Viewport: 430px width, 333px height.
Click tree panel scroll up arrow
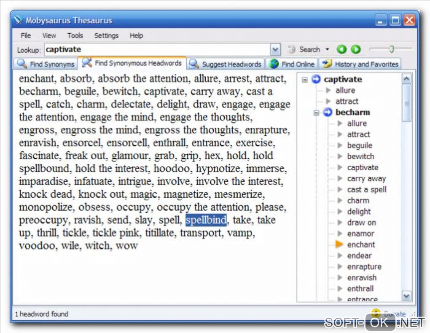coord(406,79)
